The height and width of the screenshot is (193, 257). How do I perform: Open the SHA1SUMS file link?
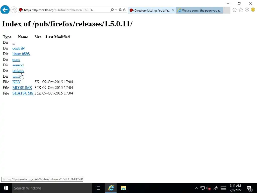point(23,93)
